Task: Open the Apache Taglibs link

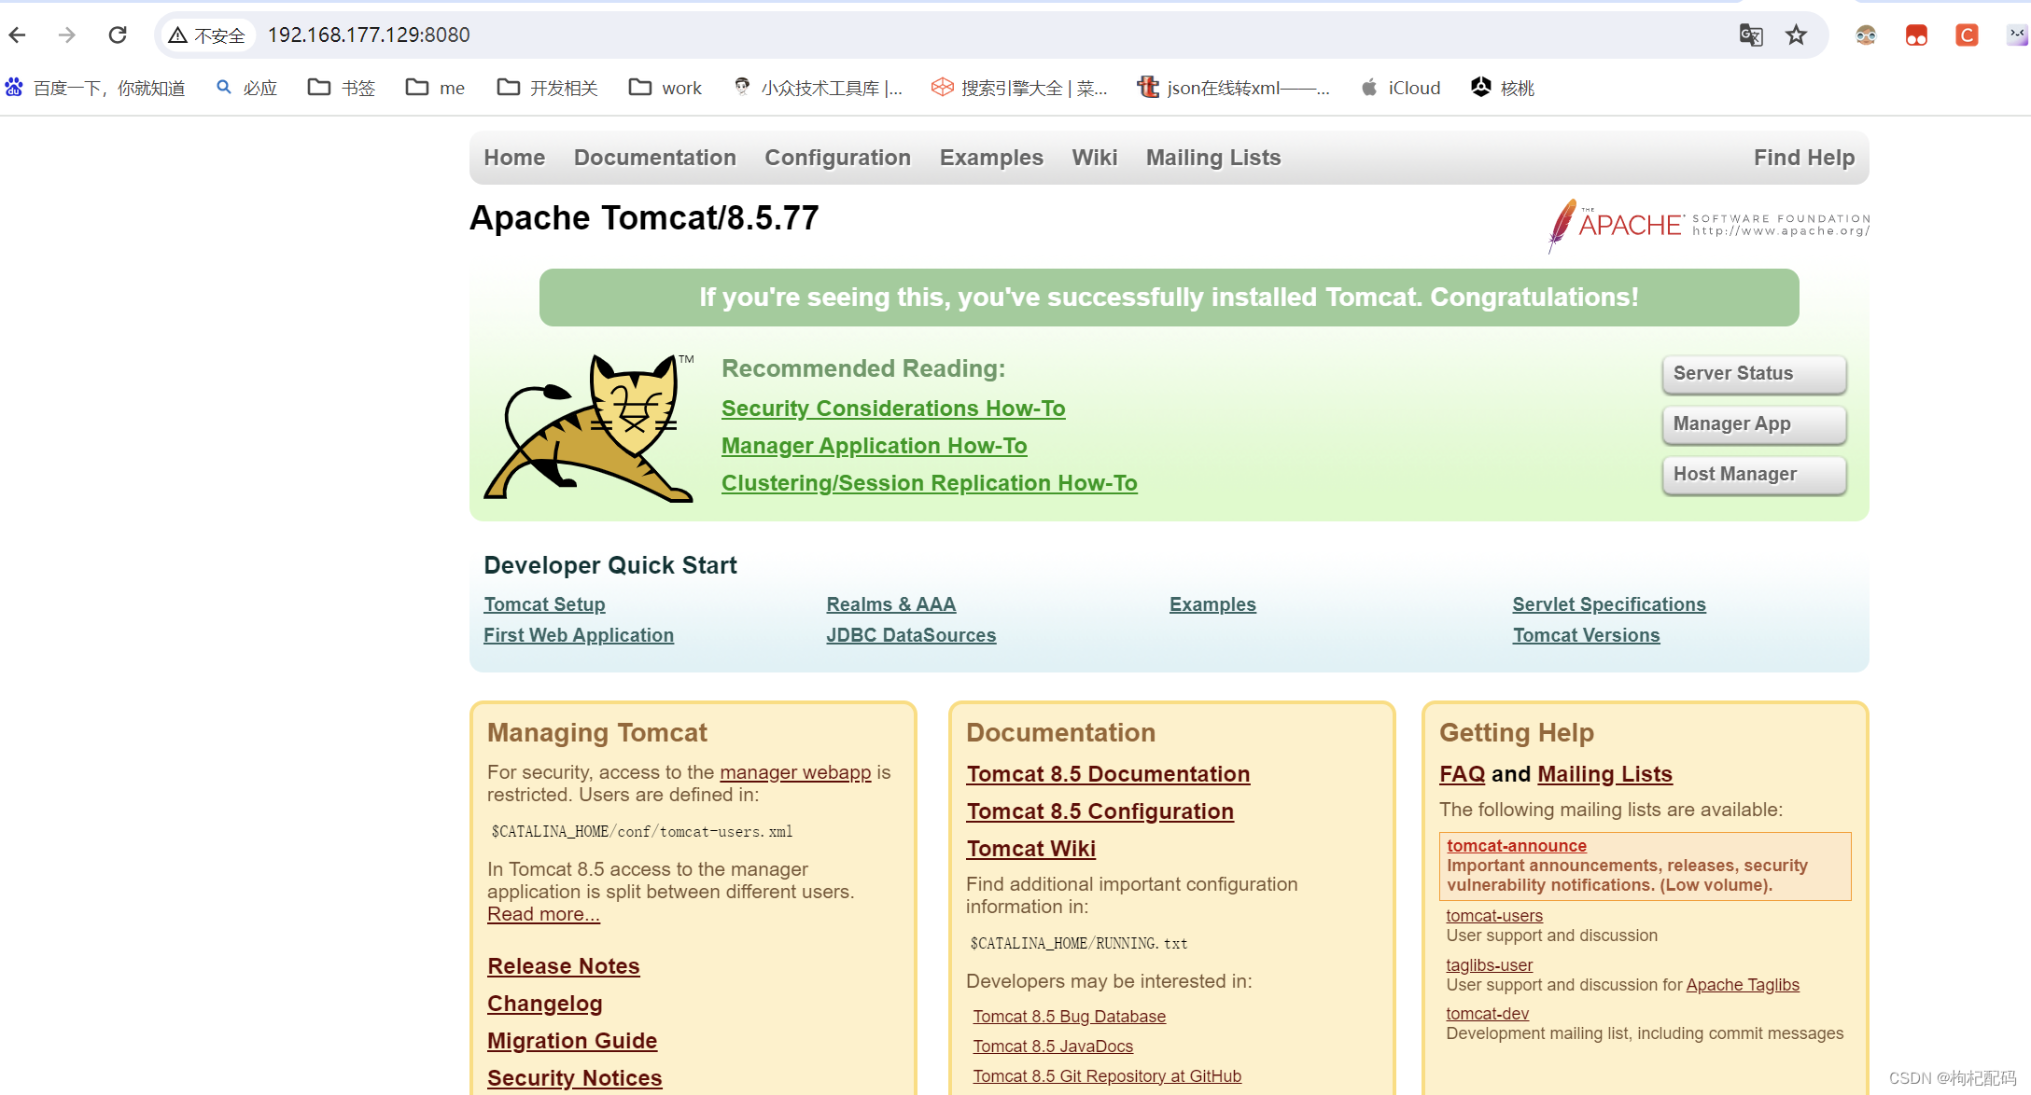Action: (x=1743, y=985)
